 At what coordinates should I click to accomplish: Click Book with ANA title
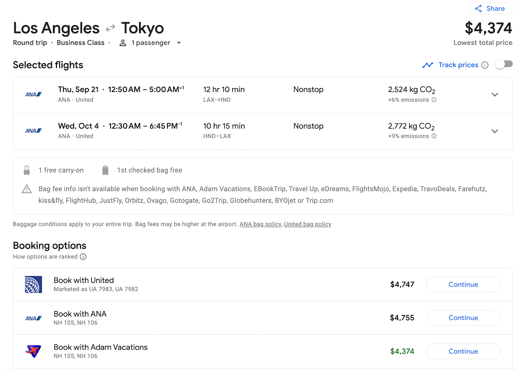coord(80,314)
